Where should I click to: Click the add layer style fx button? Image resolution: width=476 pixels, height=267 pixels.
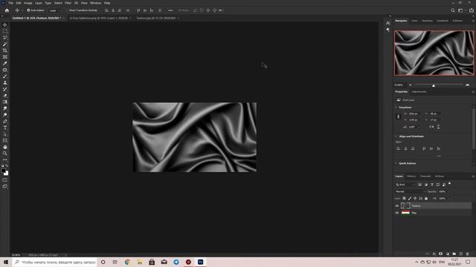[434, 254]
